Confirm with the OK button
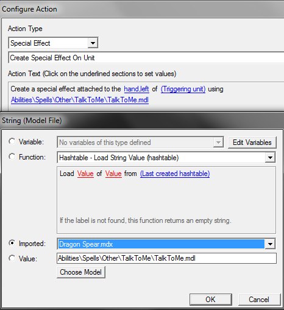Image resolution: width=284 pixels, height=310 pixels. click(211, 299)
